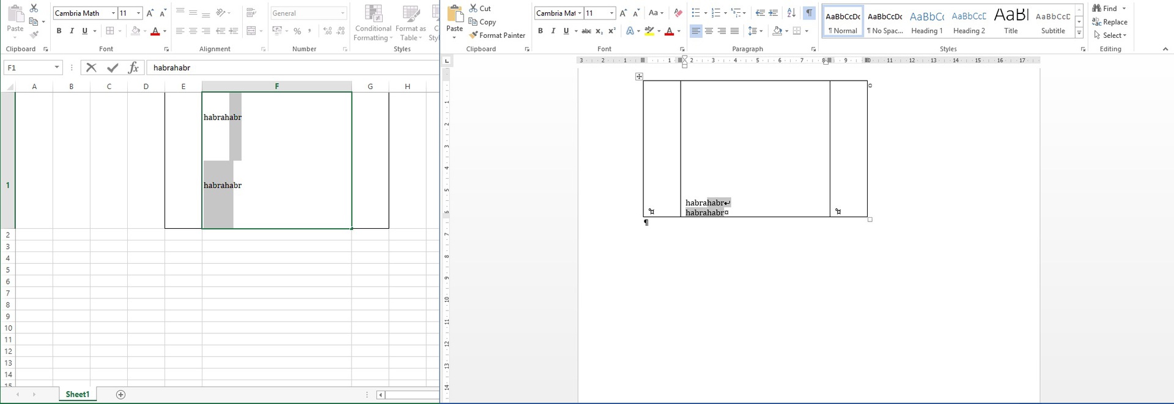Switch to the Sheet1 tab
The height and width of the screenshot is (404, 1174).
[77, 394]
